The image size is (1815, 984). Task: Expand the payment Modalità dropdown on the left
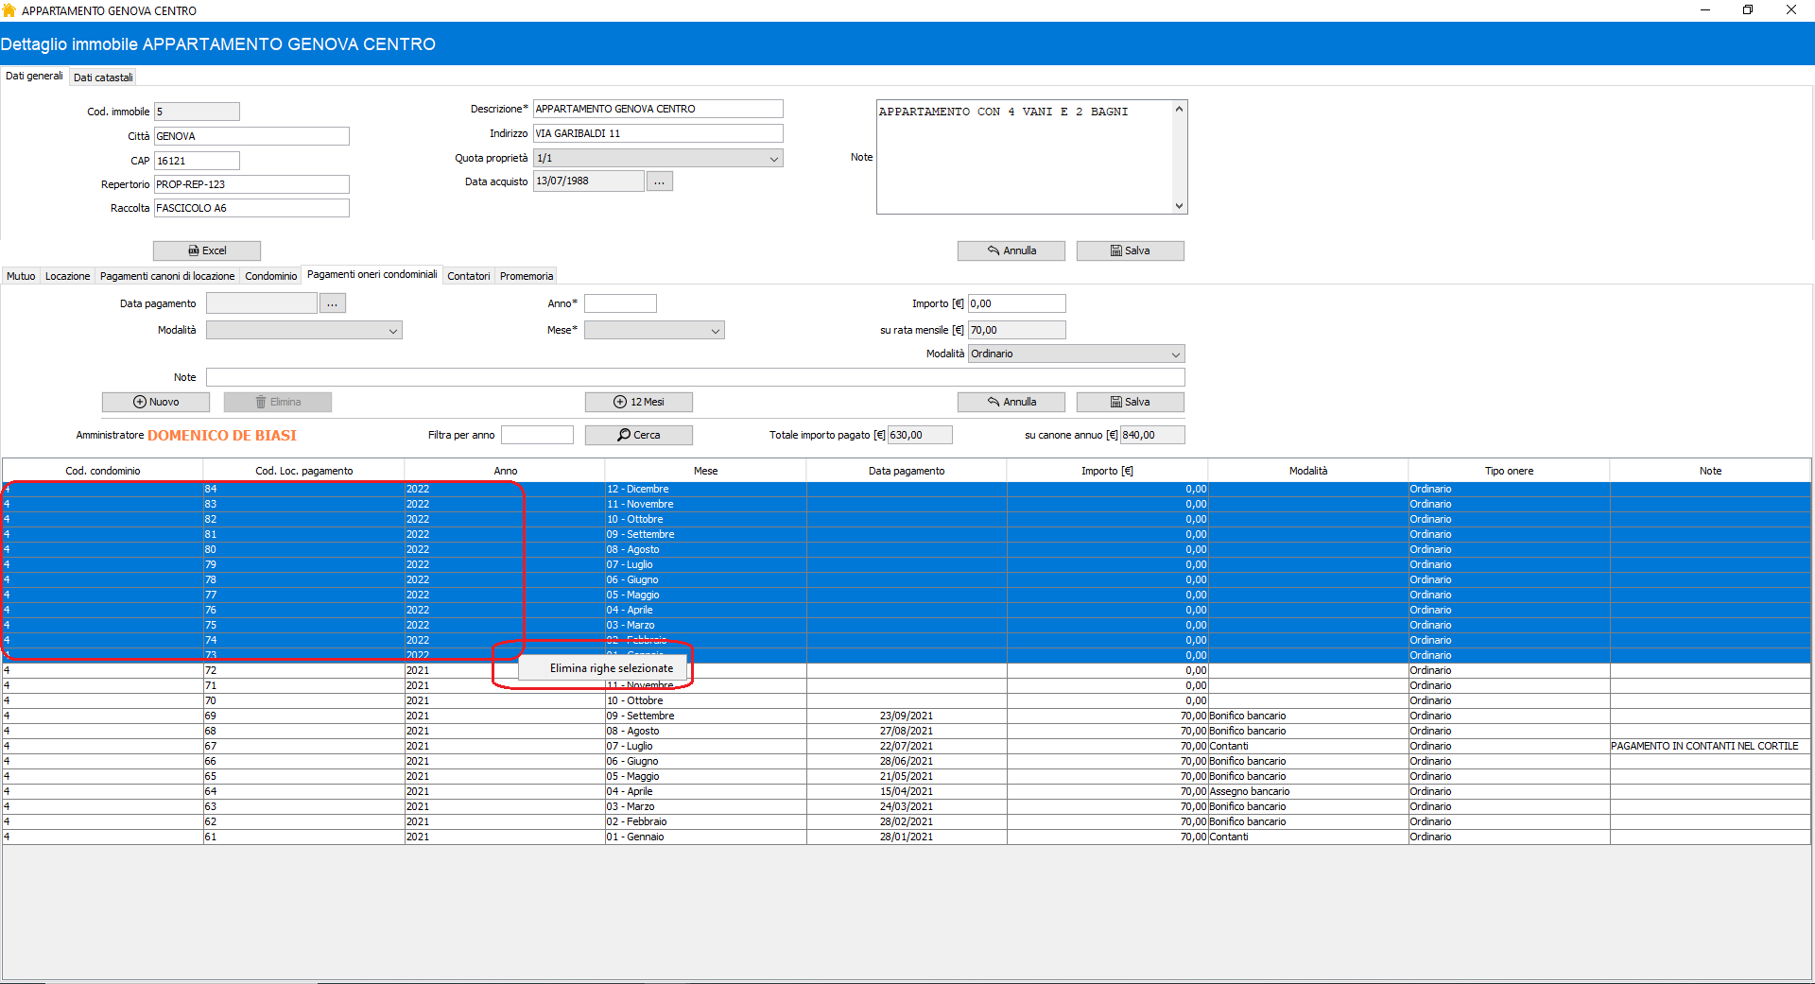[x=393, y=331]
